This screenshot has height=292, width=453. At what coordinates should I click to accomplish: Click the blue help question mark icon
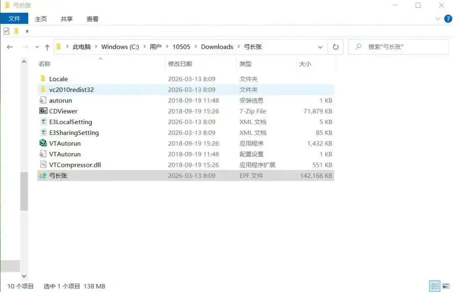click(x=448, y=19)
